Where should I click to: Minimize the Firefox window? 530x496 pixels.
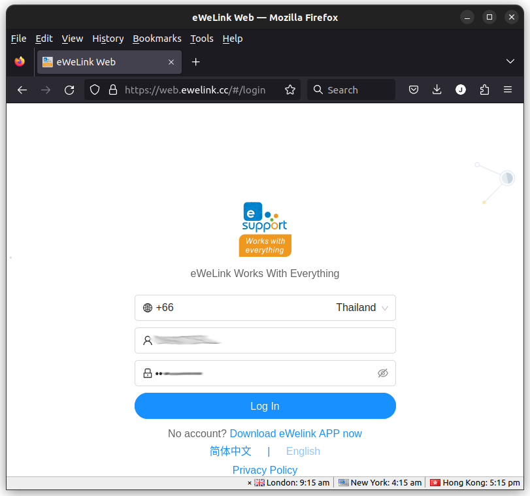pos(467,17)
